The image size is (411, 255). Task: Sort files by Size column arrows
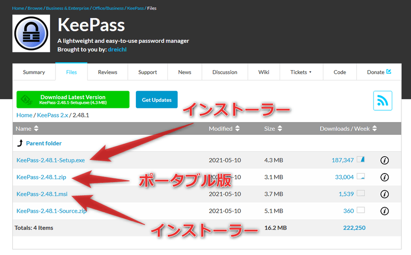click(280, 128)
